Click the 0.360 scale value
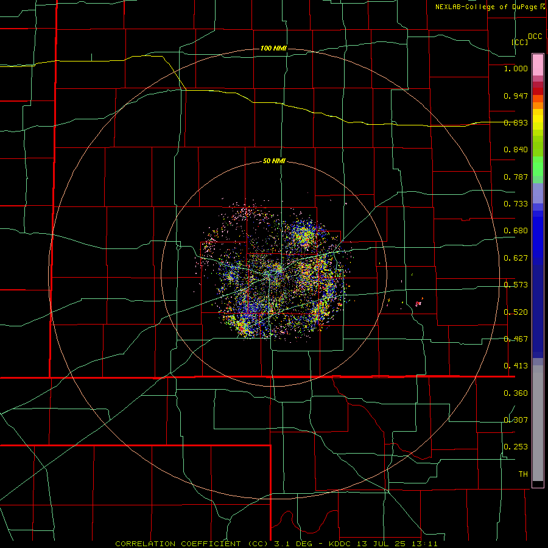 click(516, 393)
